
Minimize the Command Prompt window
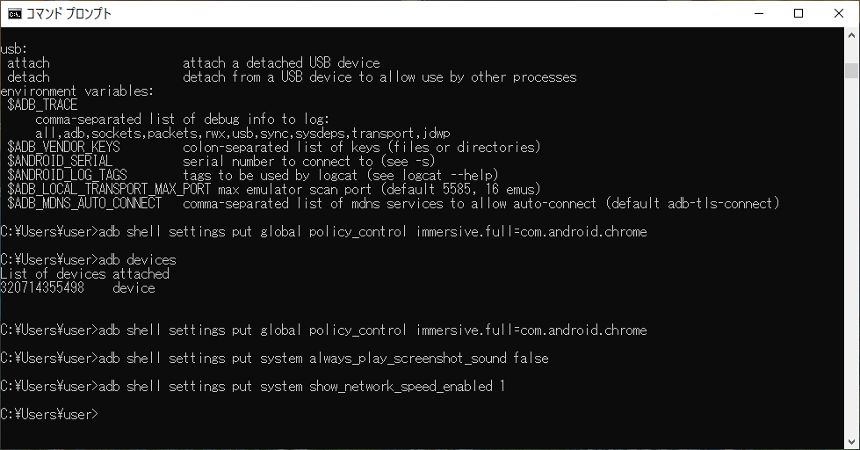(759, 14)
